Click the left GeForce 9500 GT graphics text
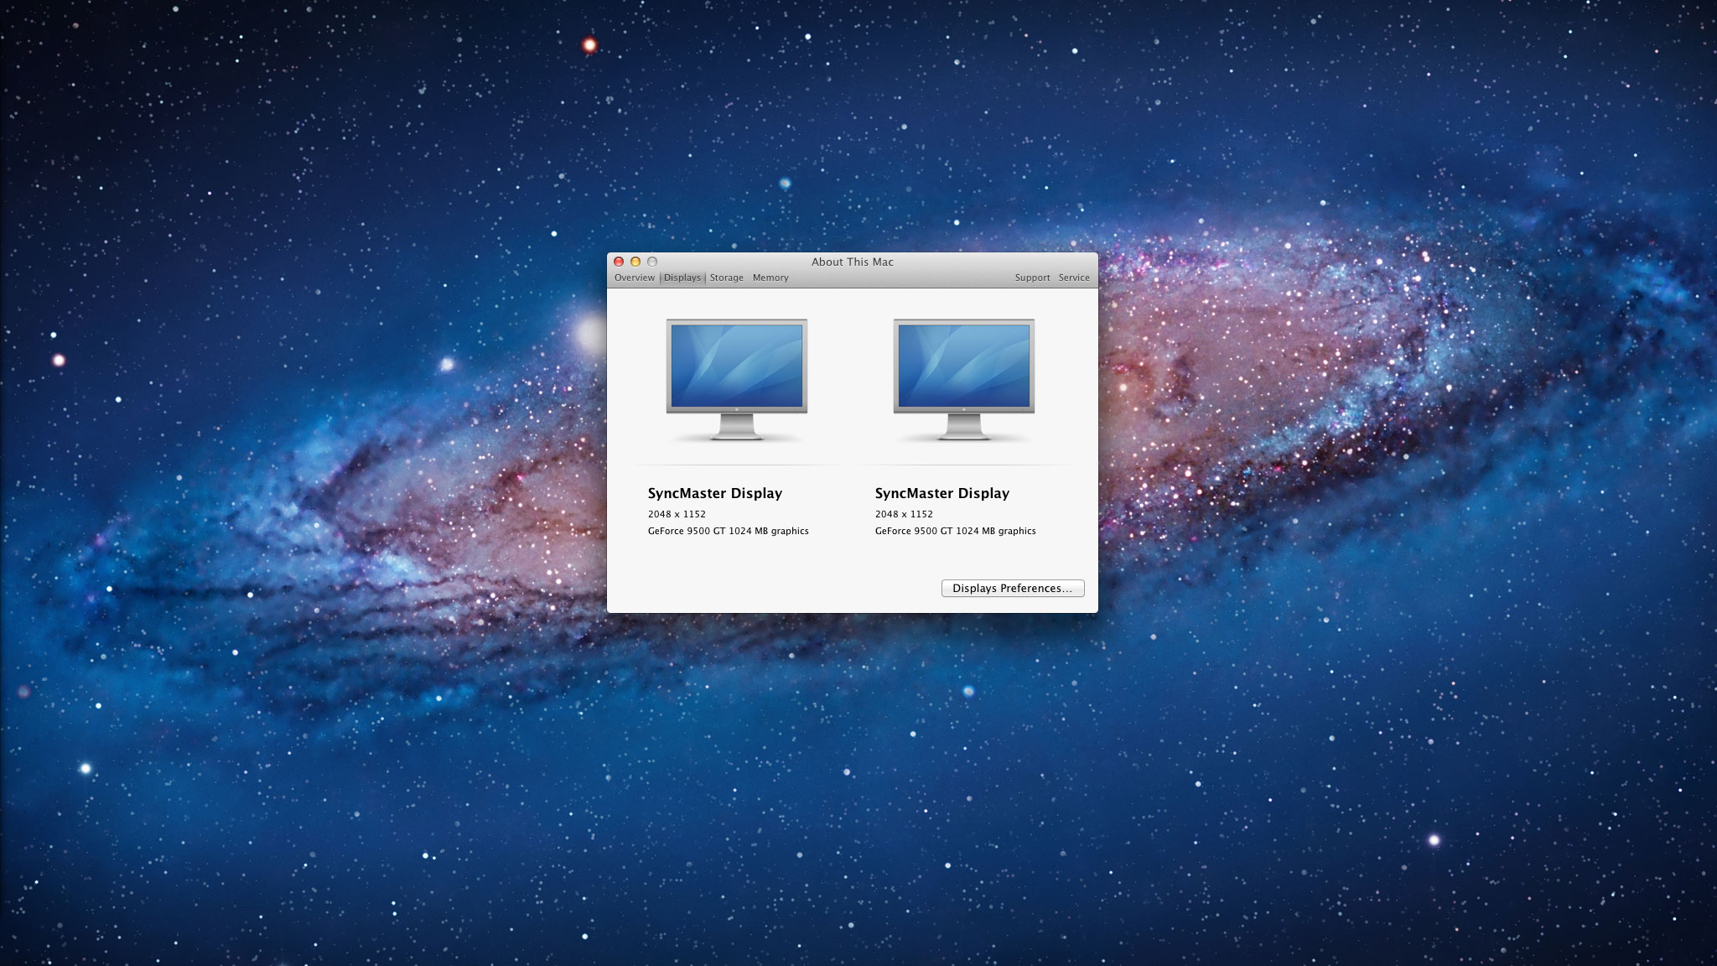Image resolution: width=1717 pixels, height=966 pixels. point(729,531)
